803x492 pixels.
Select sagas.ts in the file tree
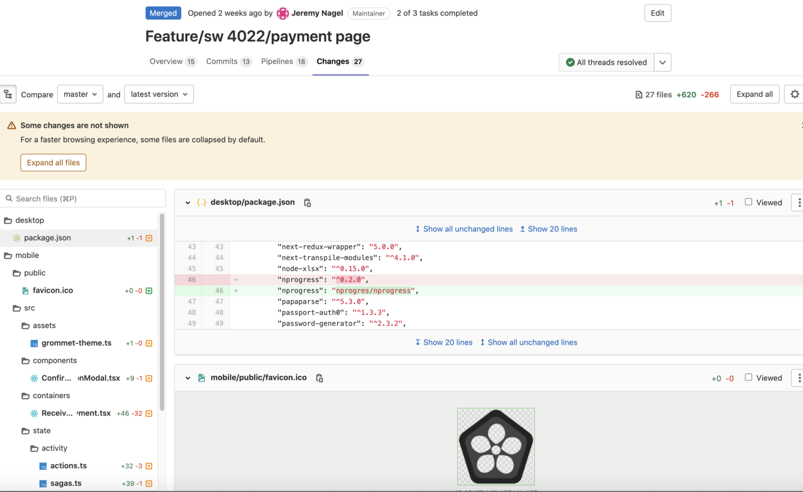coord(65,483)
